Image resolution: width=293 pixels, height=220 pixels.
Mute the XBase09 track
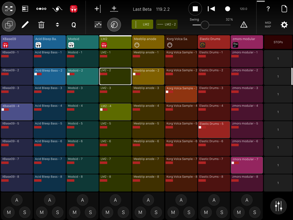click(x=9, y=212)
